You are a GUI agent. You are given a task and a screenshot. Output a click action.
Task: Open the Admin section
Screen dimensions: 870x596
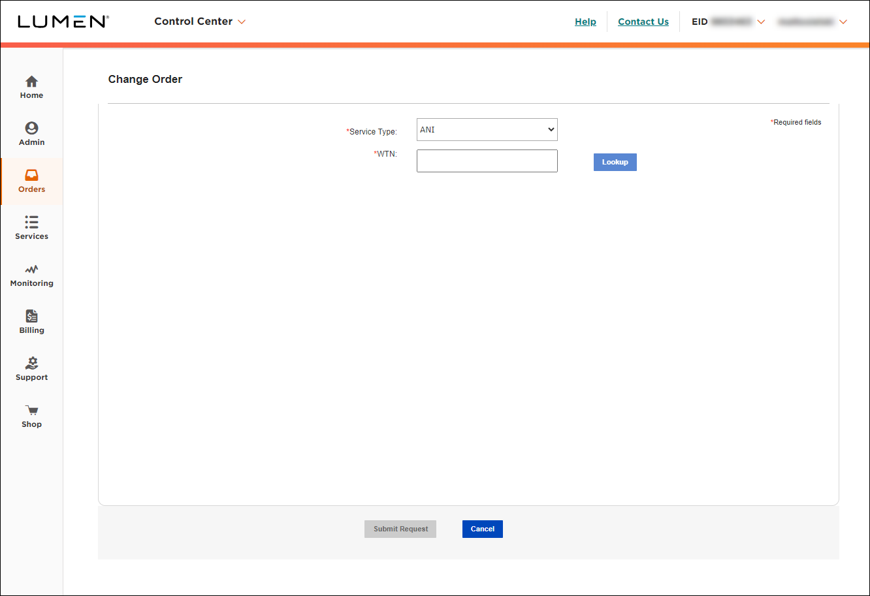point(31,134)
